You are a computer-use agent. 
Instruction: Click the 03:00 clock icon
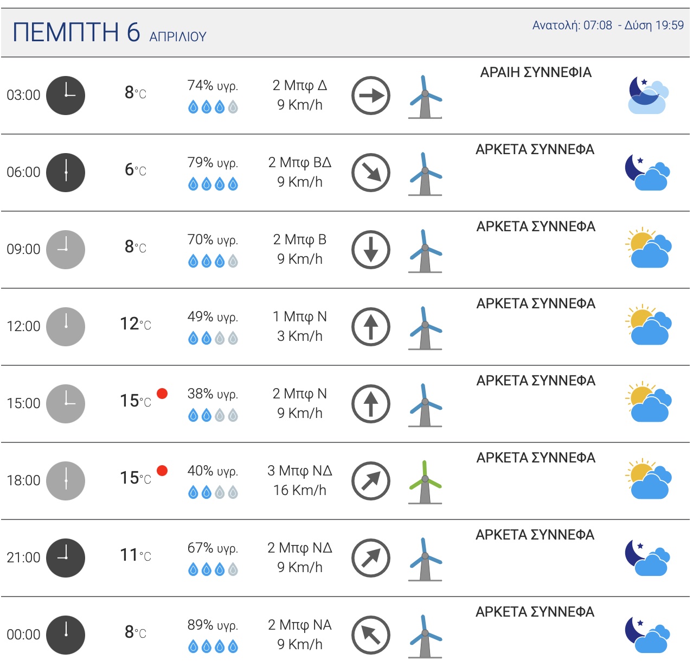pos(66,96)
